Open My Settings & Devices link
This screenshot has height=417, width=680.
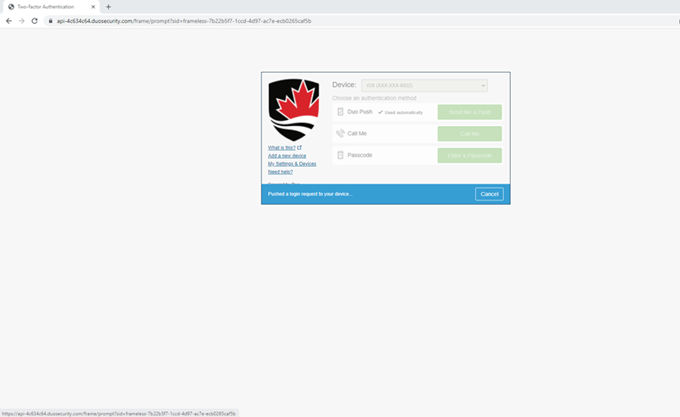(x=292, y=163)
